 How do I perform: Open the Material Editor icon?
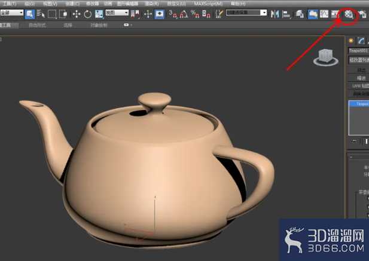(x=349, y=14)
